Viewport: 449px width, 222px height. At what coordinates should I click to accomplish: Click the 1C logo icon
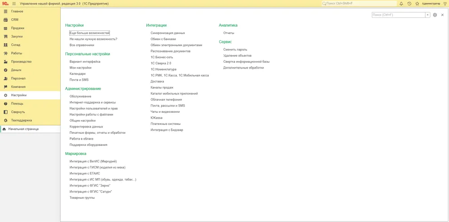pyautogui.click(x=5, y=4)
